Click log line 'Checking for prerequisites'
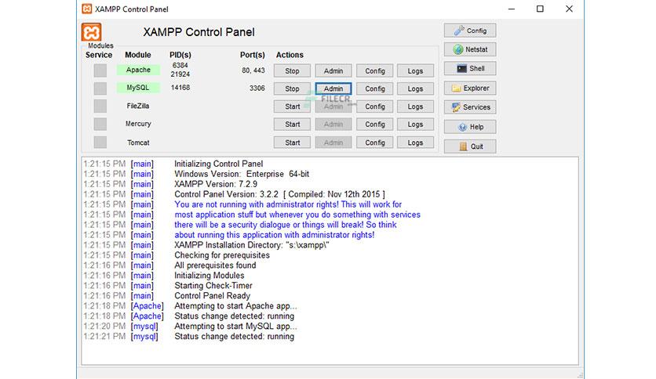Image resolution: width=656 pixels, height=379 pixels. tap(222, 255)
